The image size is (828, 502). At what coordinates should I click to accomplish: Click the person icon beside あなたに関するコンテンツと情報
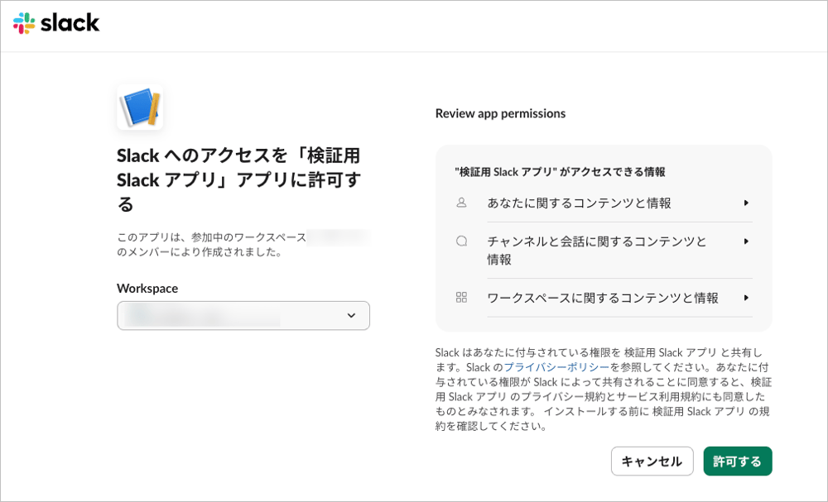click(x=461, y=203)
